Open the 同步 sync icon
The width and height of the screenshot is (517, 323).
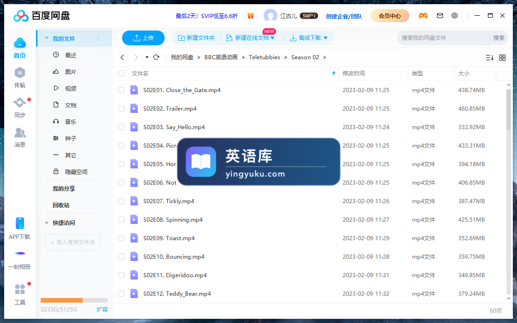[x=20, y=103]
